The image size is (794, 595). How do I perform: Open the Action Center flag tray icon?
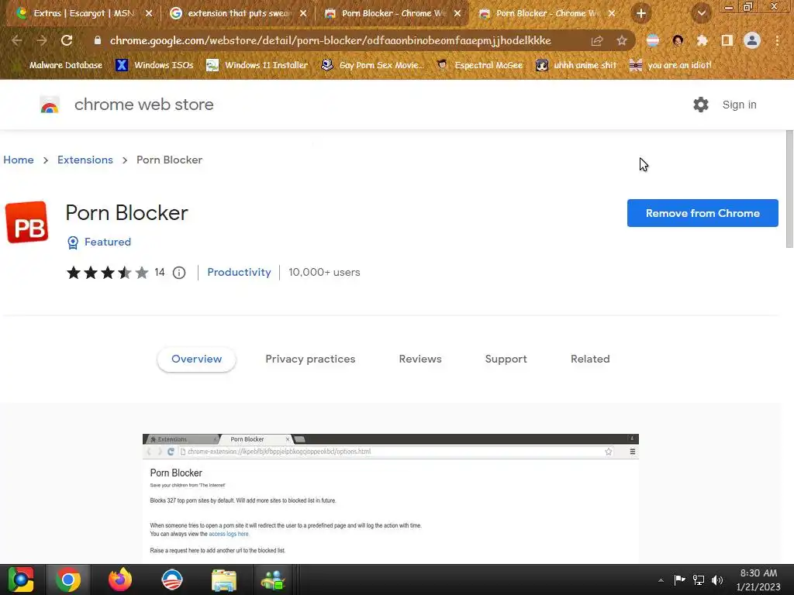point(679,580)
